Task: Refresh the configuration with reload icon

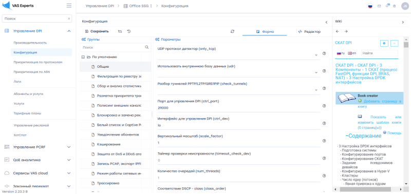Action: click(232, 31)
